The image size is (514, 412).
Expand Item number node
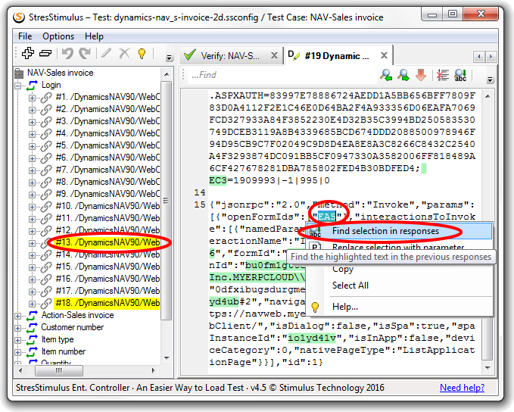click(18, 353)
